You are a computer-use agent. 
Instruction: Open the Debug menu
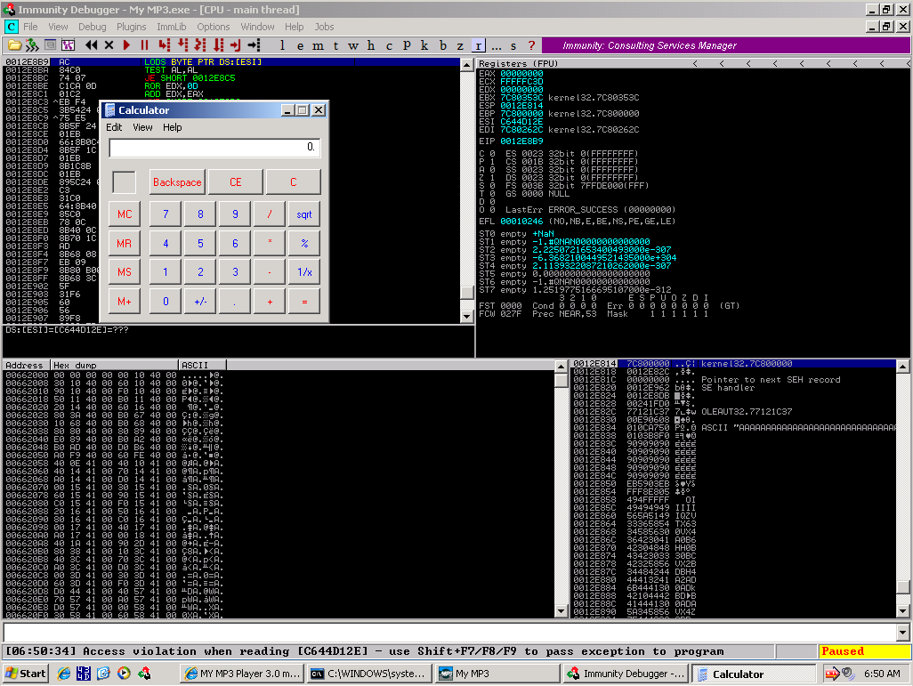tap(92, 27)
